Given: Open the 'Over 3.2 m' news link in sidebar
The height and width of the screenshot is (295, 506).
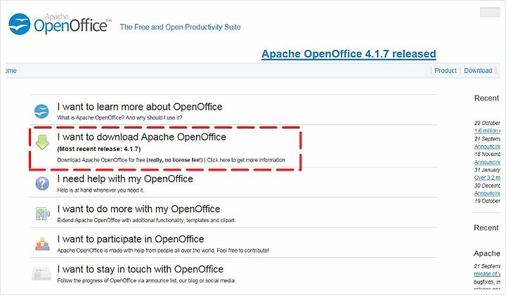Looking at the screenshot, I should pyautogui.click(x=487, y=178).
